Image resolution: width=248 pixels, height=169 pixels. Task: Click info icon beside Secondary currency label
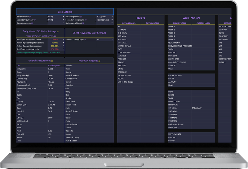[x=35, y=20]
